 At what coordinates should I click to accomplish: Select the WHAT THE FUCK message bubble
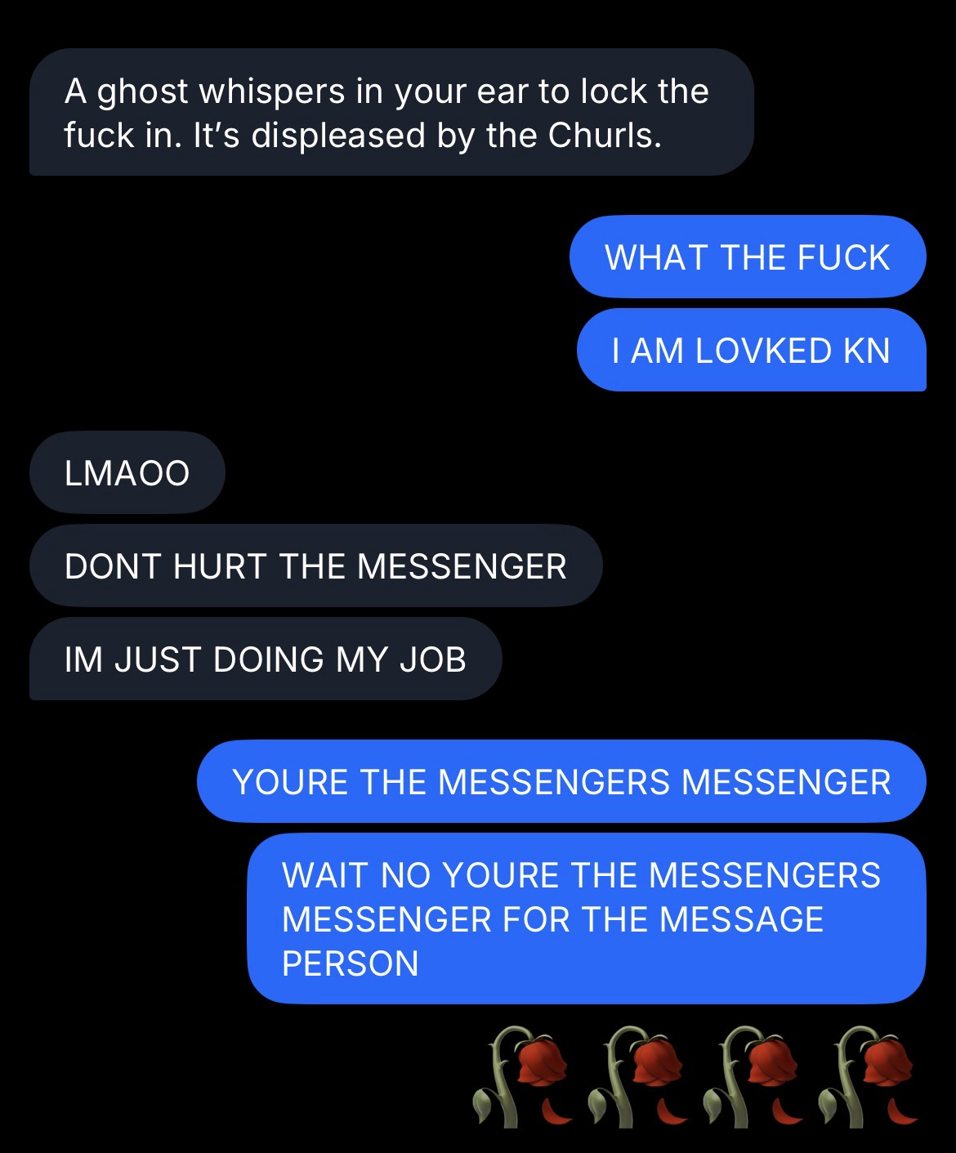pos(748,257)
